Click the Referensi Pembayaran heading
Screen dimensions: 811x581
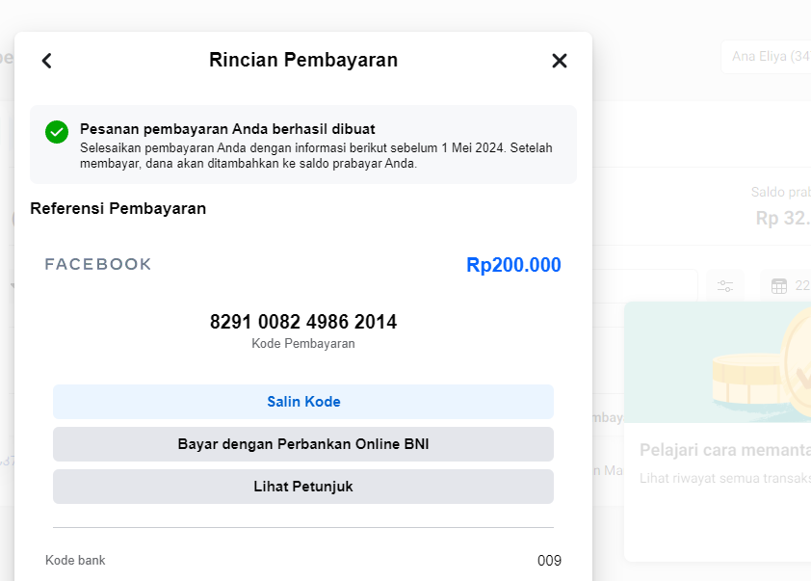coord(118,208)
